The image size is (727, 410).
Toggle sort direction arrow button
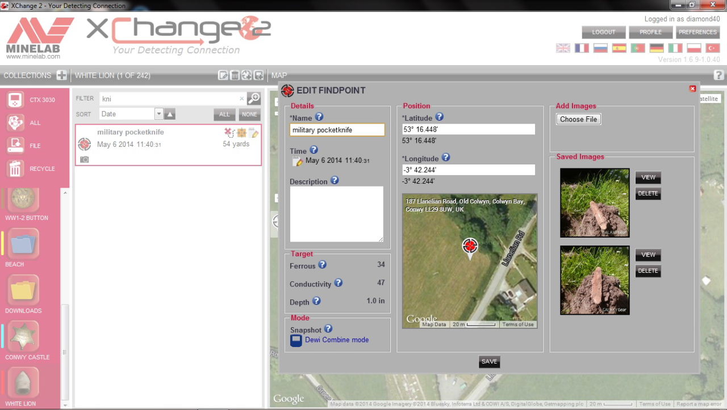(170, 114)
